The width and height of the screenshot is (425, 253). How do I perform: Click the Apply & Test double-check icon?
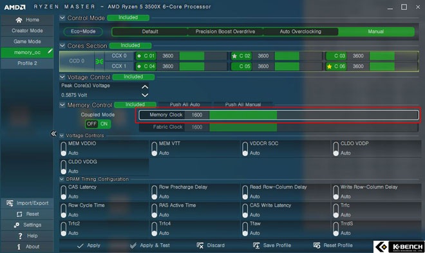pyautogui.click(x=133, y=246)
